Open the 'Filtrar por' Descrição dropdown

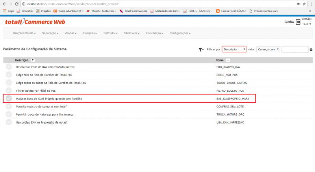[234, 49]
